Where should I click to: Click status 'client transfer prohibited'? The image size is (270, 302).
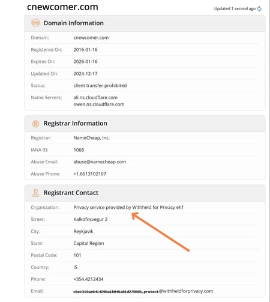point(100,86)
